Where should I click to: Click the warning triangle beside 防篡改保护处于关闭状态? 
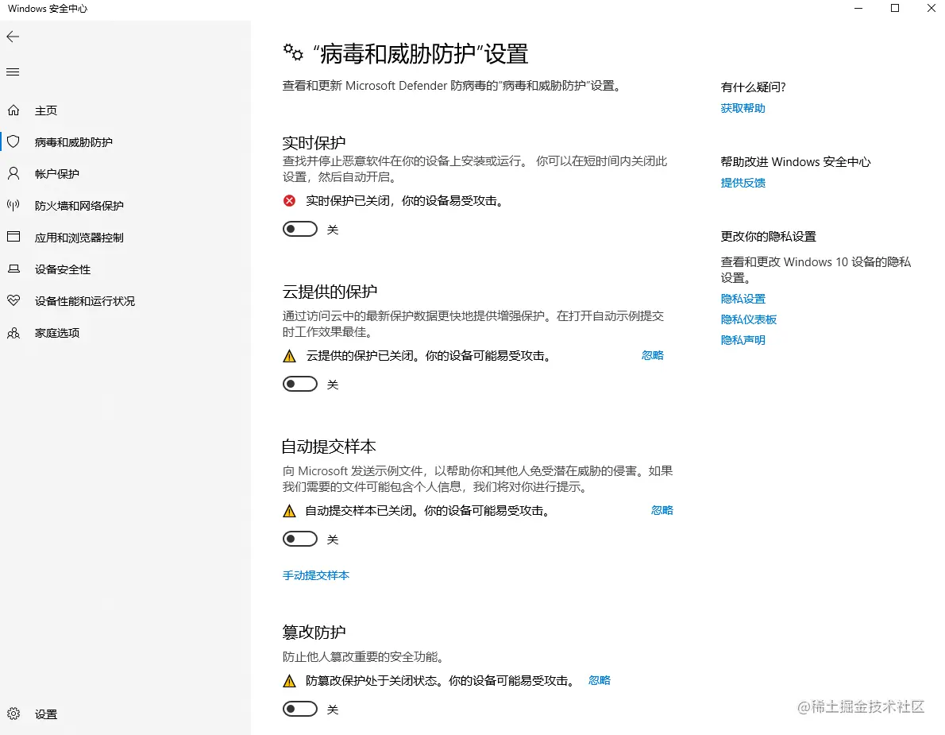click(289, 681)
